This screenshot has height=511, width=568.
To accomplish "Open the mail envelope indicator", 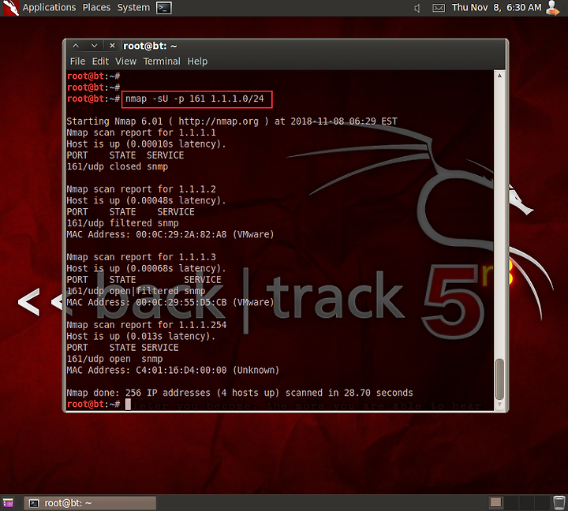I will [x=439, y=8].
